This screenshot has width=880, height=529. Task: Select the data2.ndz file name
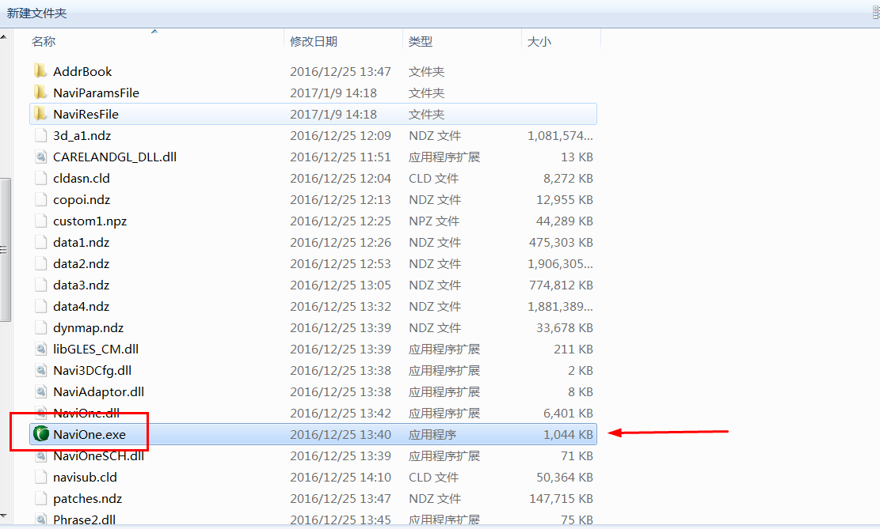coord(82,263)
